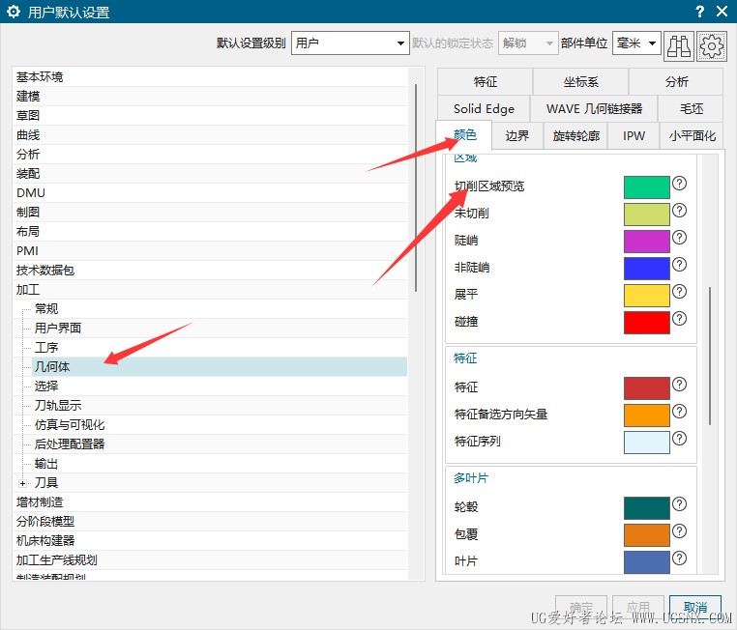Pick the orange 特征备选方向矢量 color swatch
The image size is (737, 630).
[647, 415]
